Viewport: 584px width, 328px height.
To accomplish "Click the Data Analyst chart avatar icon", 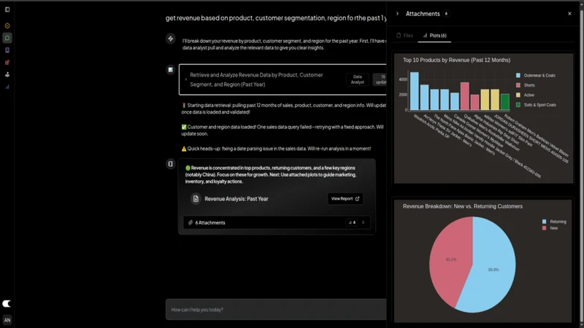I will pos(170,69).
